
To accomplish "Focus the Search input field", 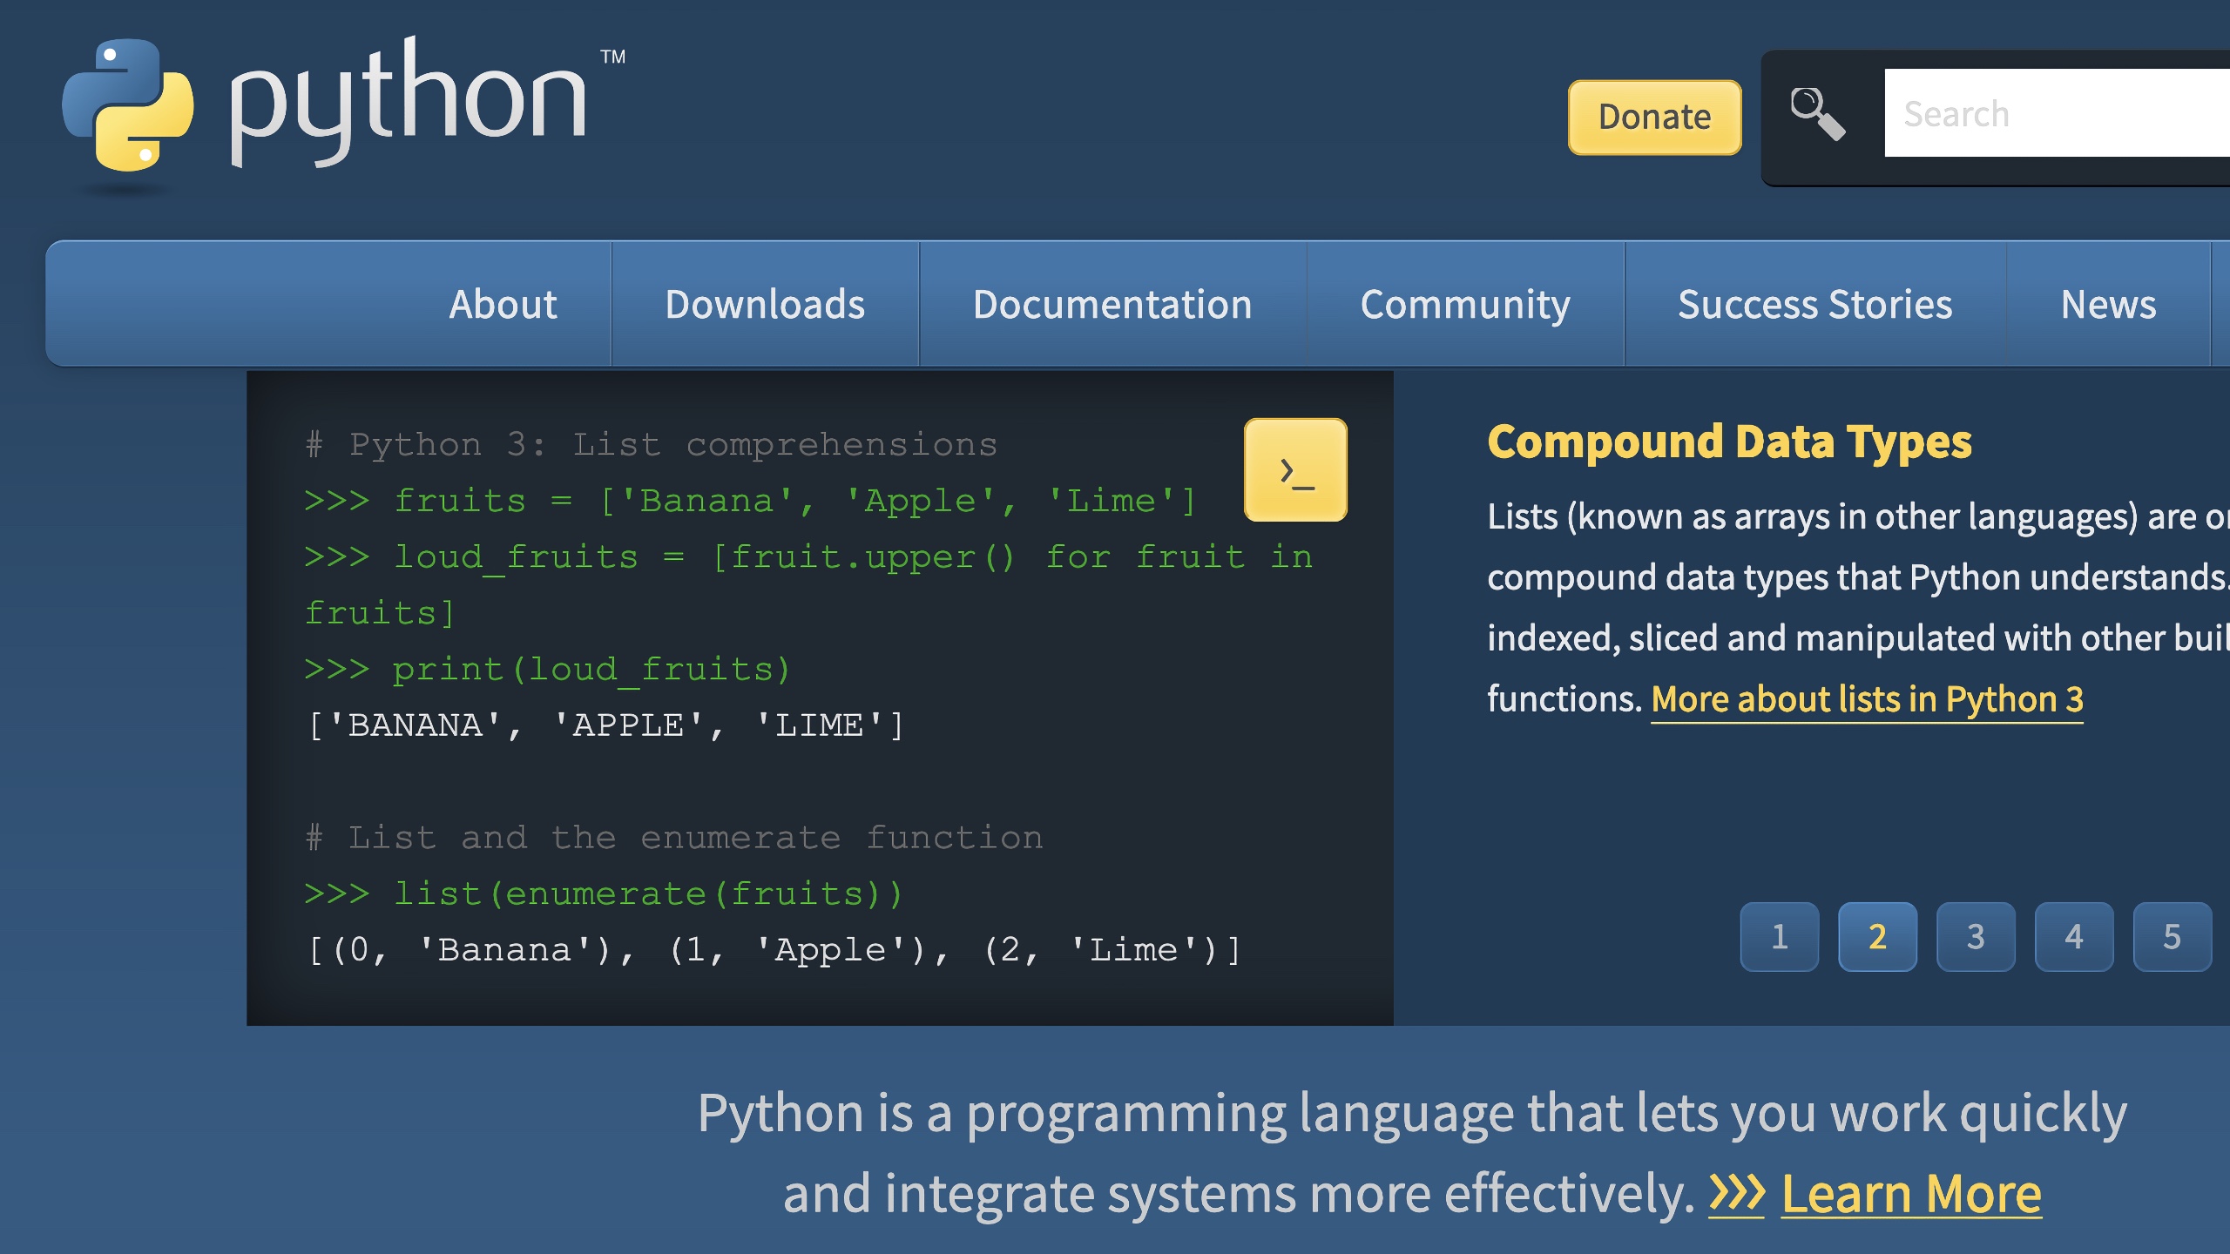I will (x=2056, y=113).
